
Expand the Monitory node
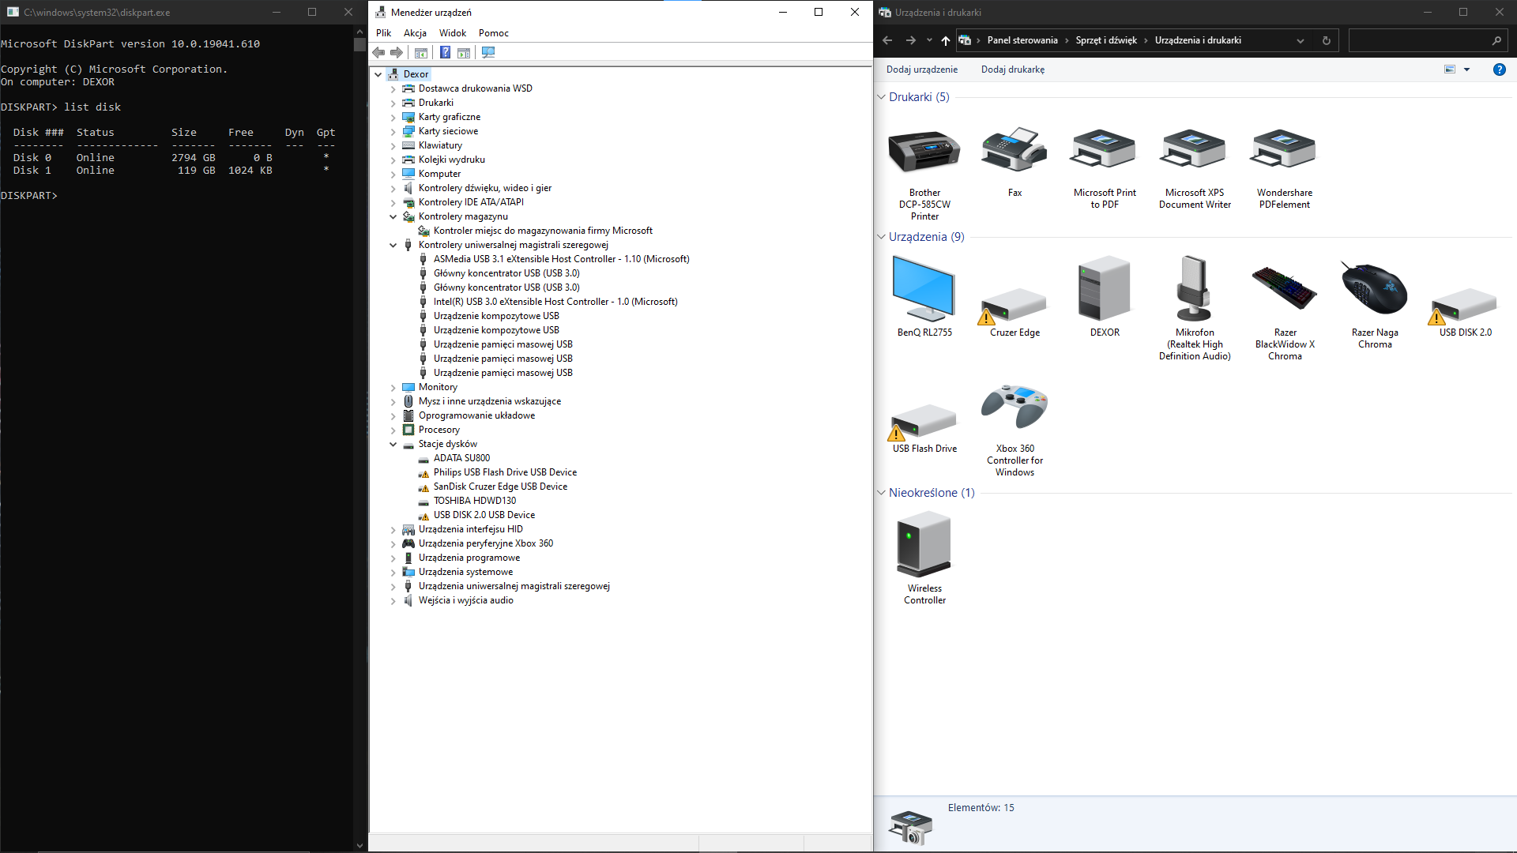click(393, 387)
